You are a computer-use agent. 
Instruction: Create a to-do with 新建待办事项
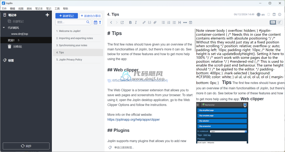[91, 16]
